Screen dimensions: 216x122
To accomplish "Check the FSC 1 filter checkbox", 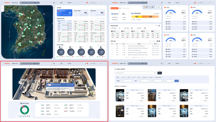I will [122, 78].
